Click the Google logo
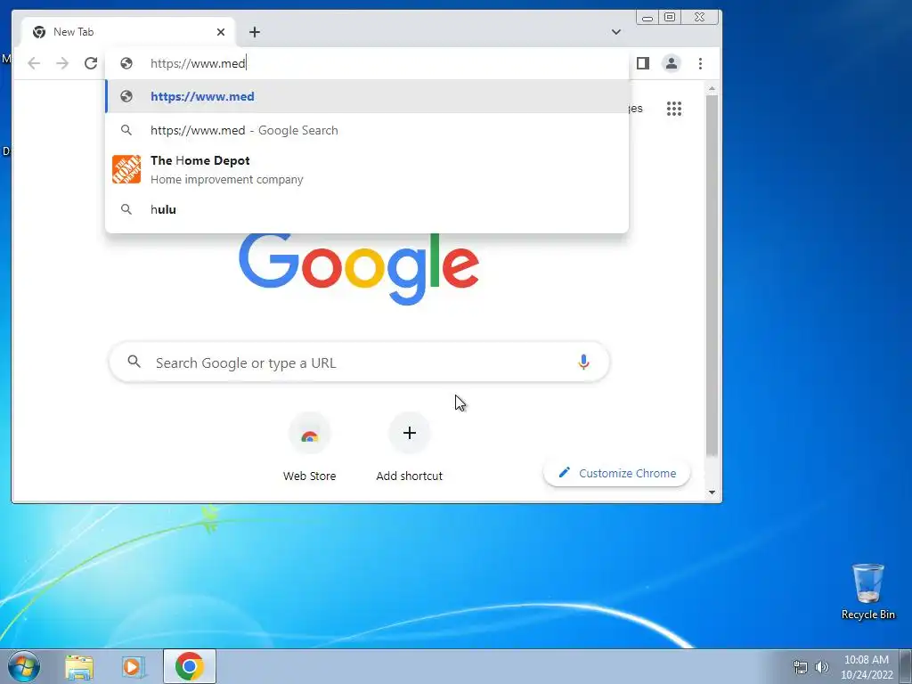This screenshot has width=912, height=684. (359, 267)
